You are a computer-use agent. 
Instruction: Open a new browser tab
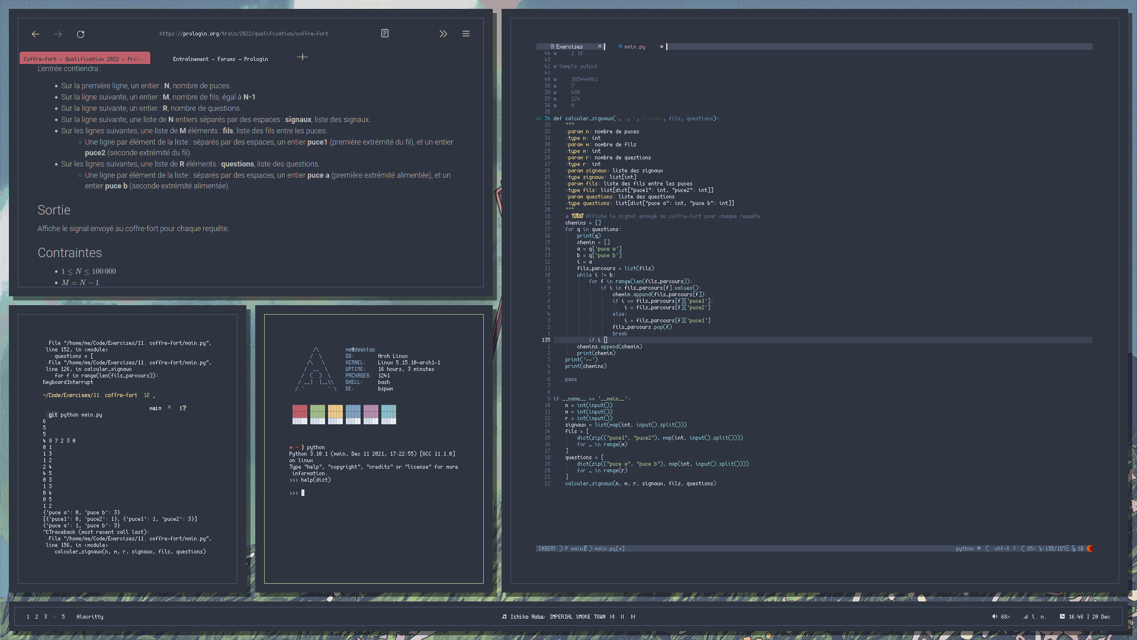302,57
